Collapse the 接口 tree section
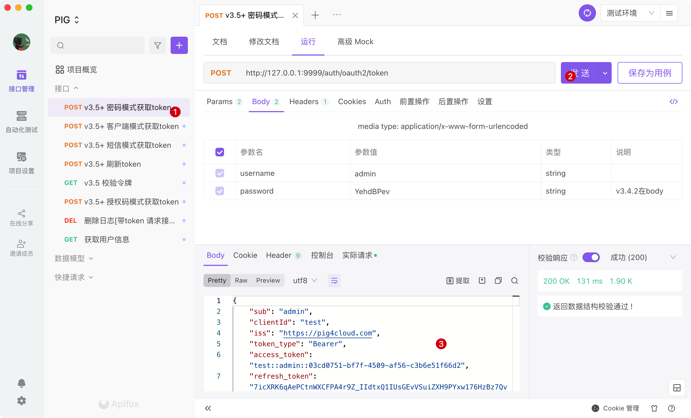 click(66, 88)
